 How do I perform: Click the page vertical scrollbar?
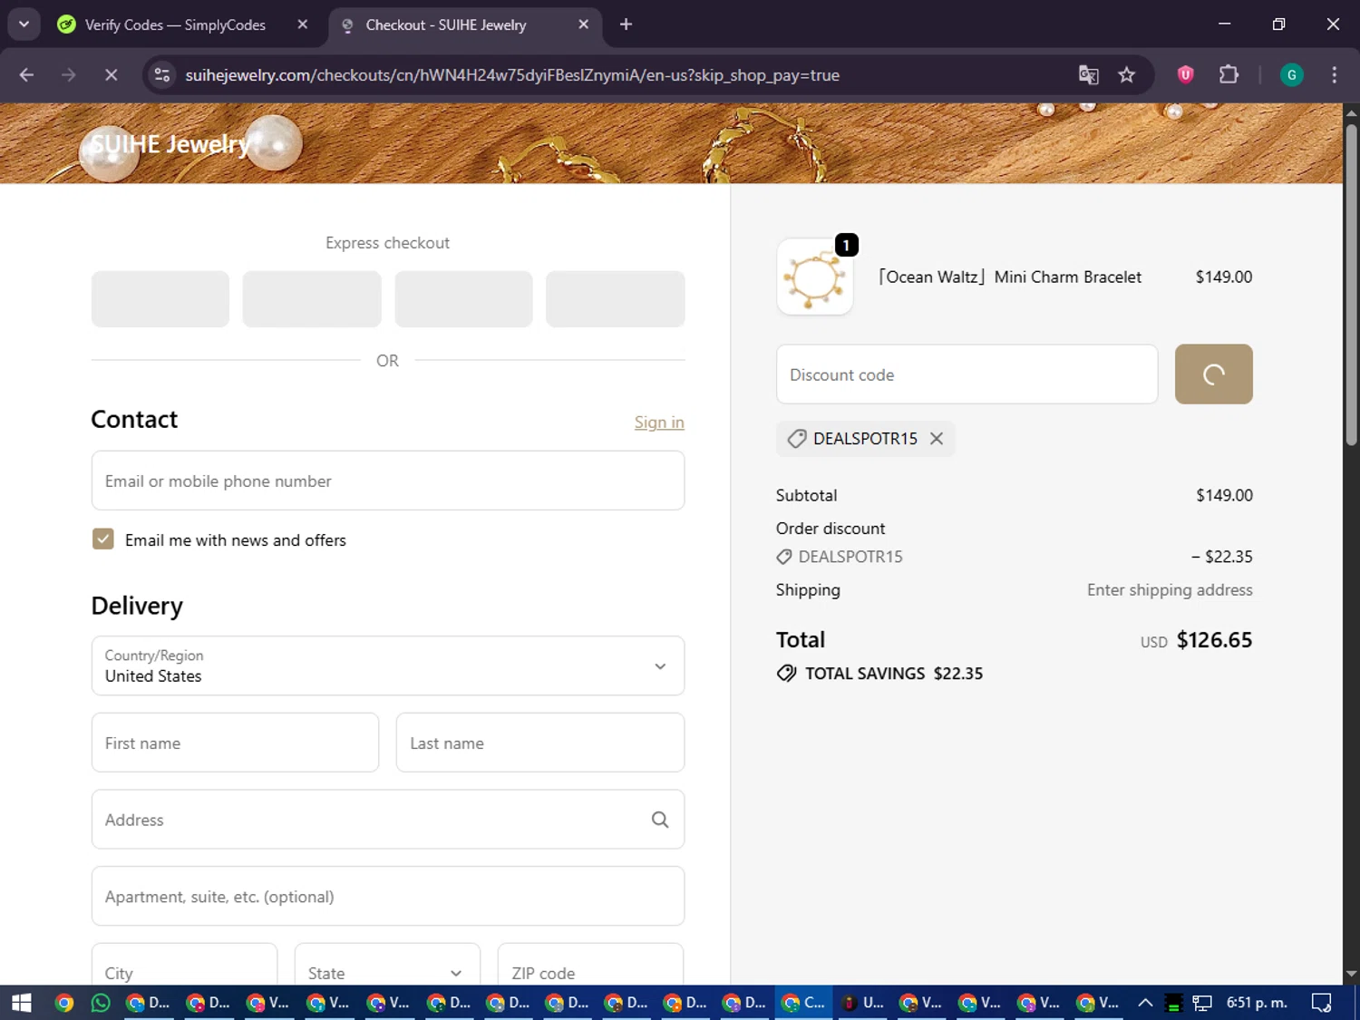point(1351,285)
